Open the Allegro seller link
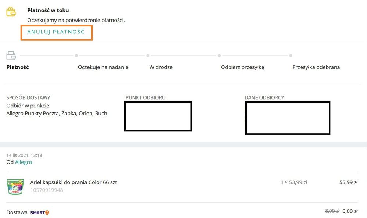This screenshot has width=367, height=218. pos(24,162)
